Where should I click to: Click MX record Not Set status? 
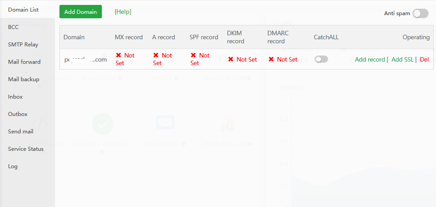click(125, 59)
